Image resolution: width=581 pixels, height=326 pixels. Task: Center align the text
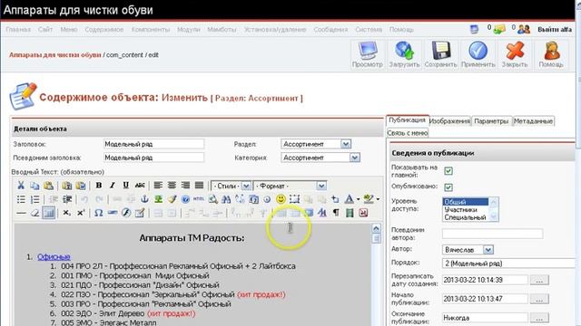point(172,186)
